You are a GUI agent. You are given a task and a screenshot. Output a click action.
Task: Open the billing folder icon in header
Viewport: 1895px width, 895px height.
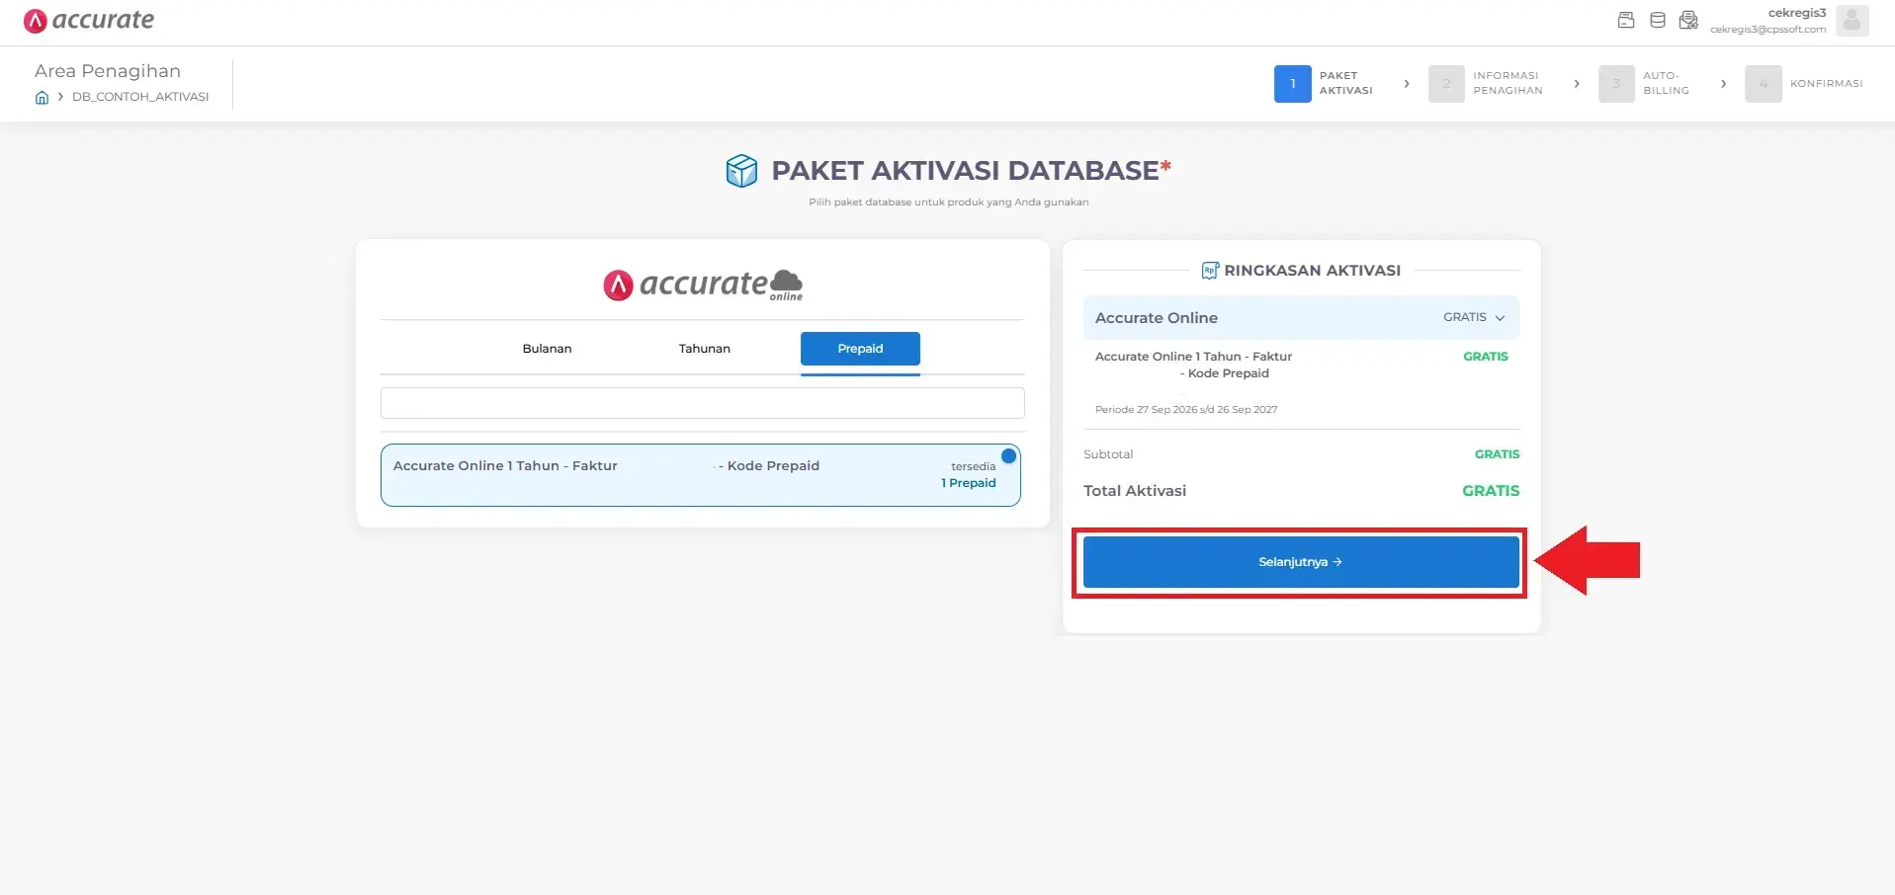(x=1626, y=20)
